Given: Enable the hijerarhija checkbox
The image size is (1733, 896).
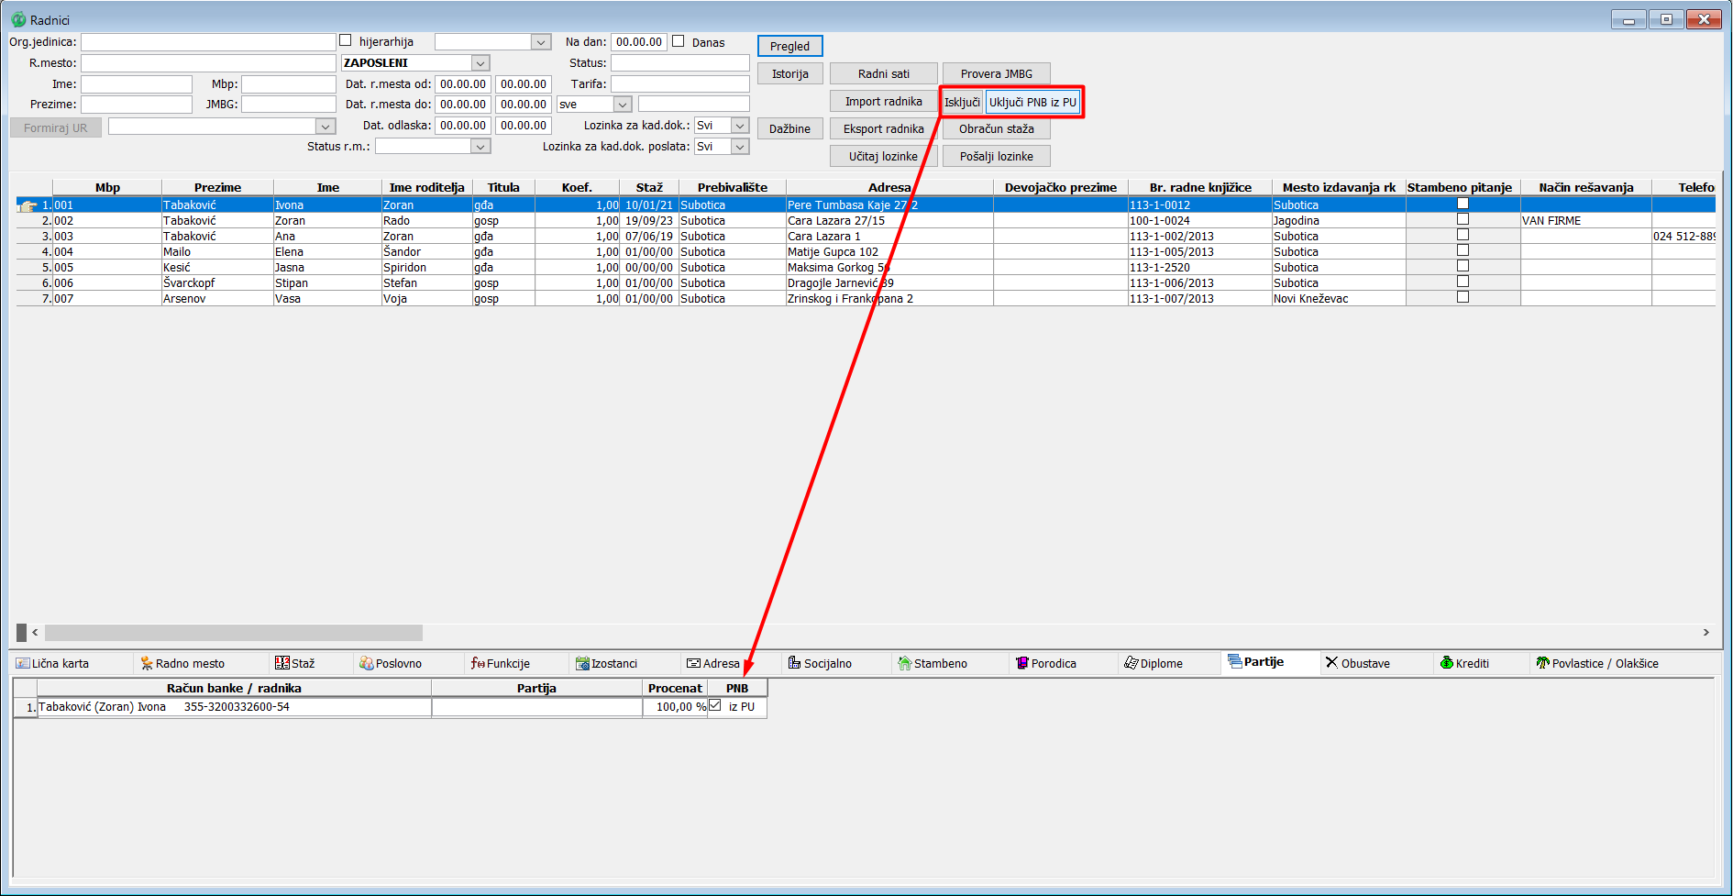Looking at the screenshot, I should 346,40.
